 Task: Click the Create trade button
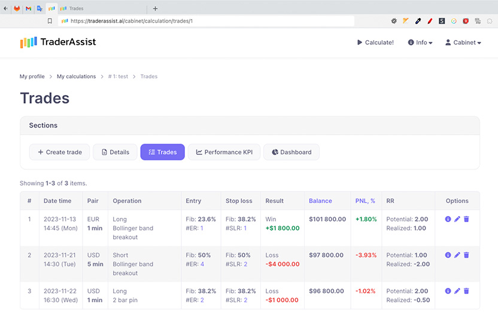pyautogui.click(x=60, y=152)
